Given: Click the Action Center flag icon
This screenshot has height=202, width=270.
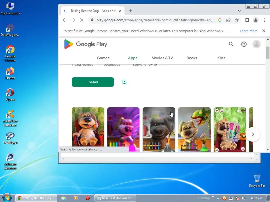Looking at the screenshot, I should [x=237, y=198].
